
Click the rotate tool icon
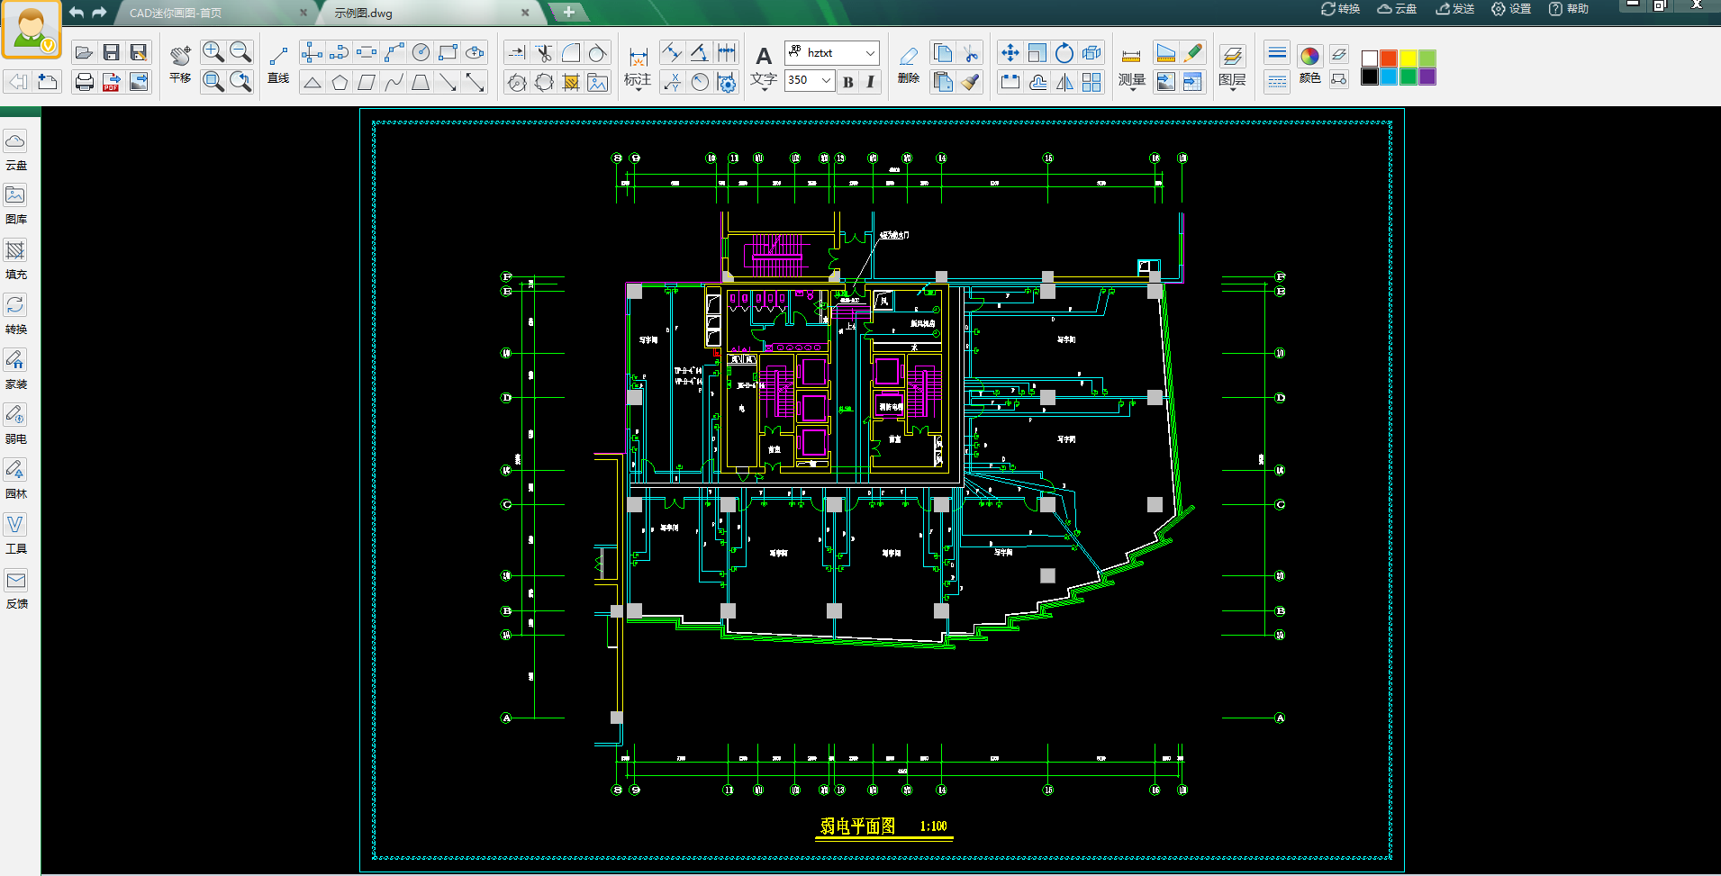coord(1064,53)
